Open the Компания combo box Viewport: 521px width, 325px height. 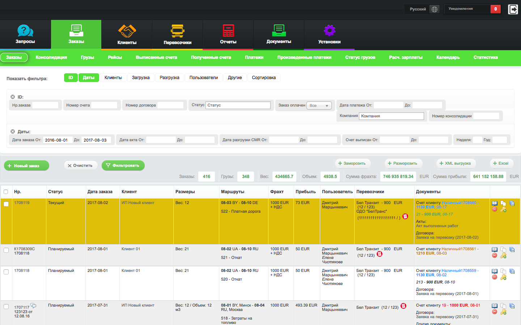coord(391,116)
